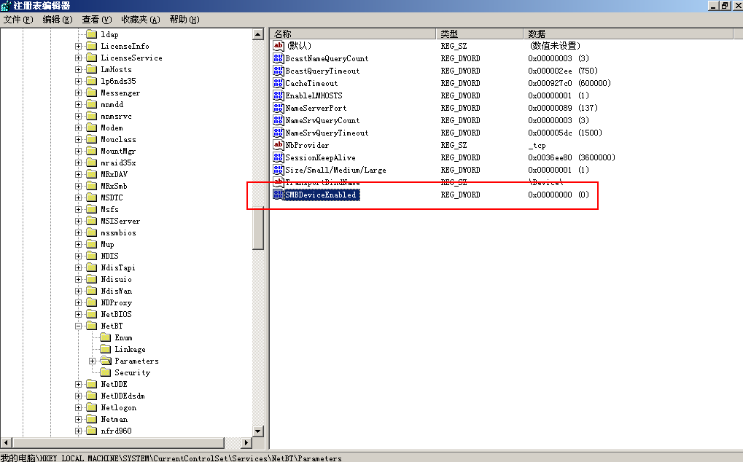743x462 pixels.
Task: Select the Security subkey in tree
Action: [132, 372]
